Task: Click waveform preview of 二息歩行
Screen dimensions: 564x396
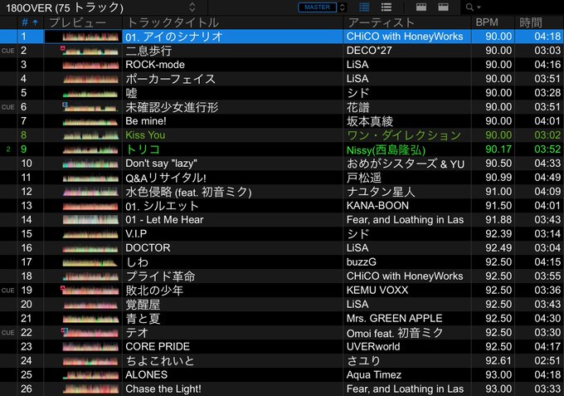Action: pos(90,51)
